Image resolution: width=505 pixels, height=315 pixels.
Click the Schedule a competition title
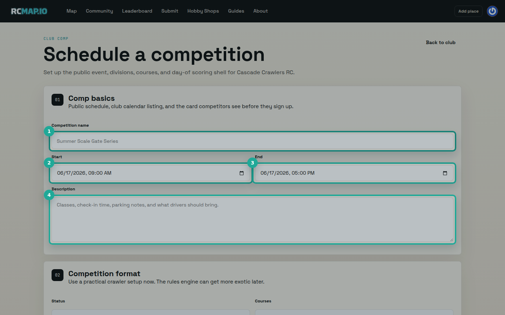[x=154, y=55]
